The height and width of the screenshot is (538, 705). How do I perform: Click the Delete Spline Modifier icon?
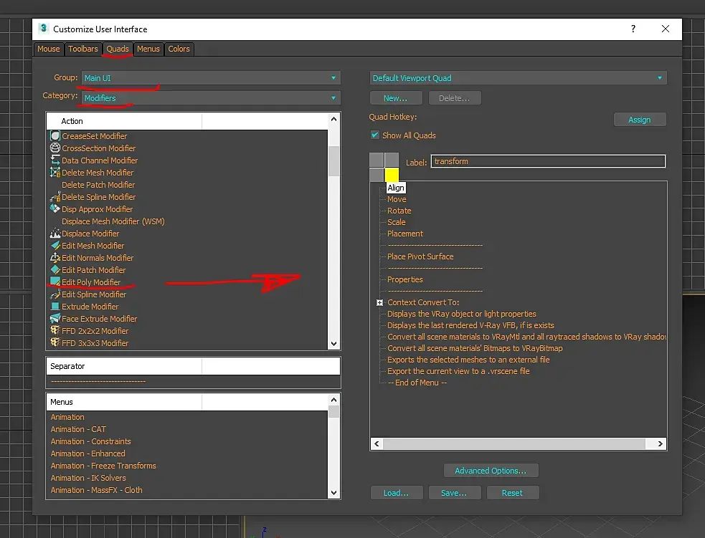pos(55,197)
